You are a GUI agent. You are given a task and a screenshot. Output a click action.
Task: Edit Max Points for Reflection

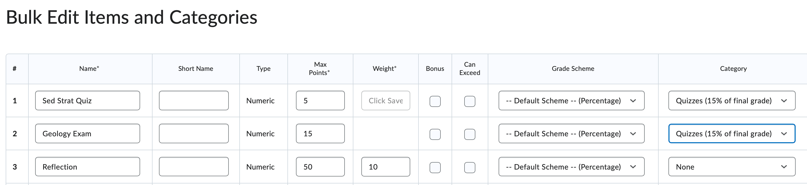point(320,166)
